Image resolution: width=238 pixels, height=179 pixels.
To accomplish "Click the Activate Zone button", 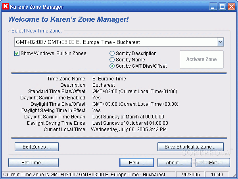I will click(202, 59).
